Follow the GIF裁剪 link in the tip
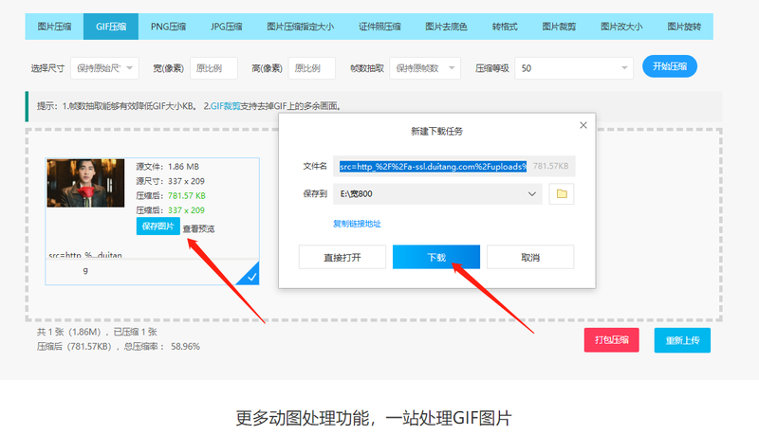The image size is (759, 435). pos(225,106)
